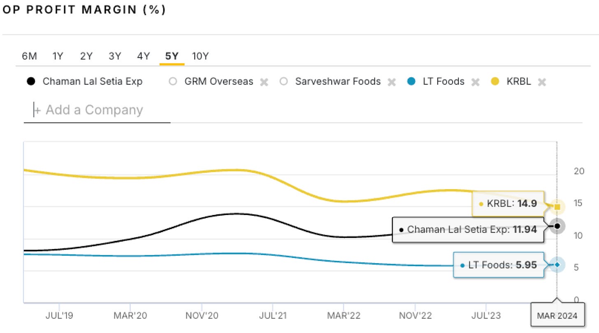The width and height of the screenshot is (599, 333).
Task: Switch to the 6M time range tab
Action: [x=29, y=56]
